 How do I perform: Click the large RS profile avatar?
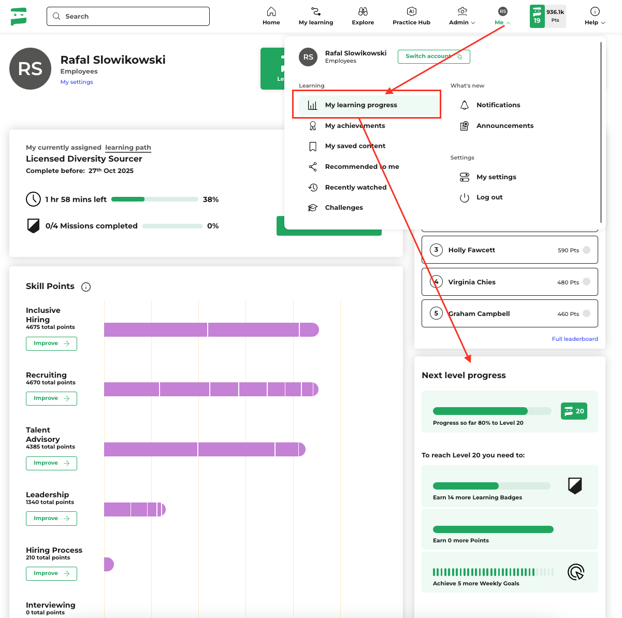coord(31,68)
